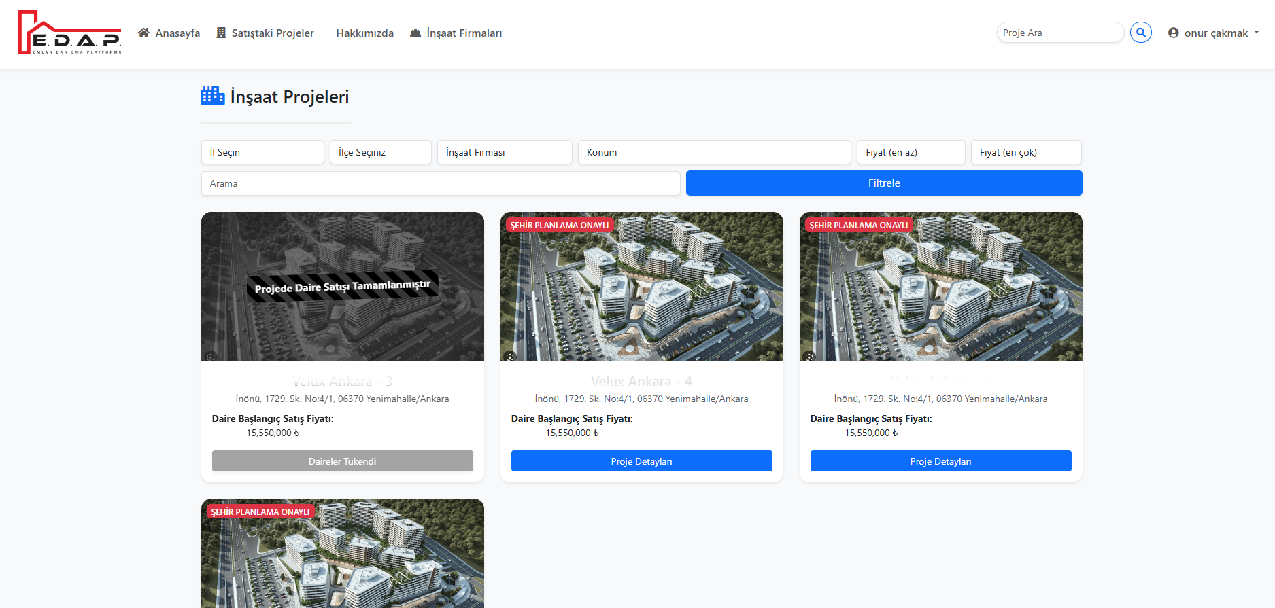Click the greyed Daireler Tükendi button
Image resolution: width=1275 pixels, height=608 pixels.
pyautogui.click(x=342, y=461)
